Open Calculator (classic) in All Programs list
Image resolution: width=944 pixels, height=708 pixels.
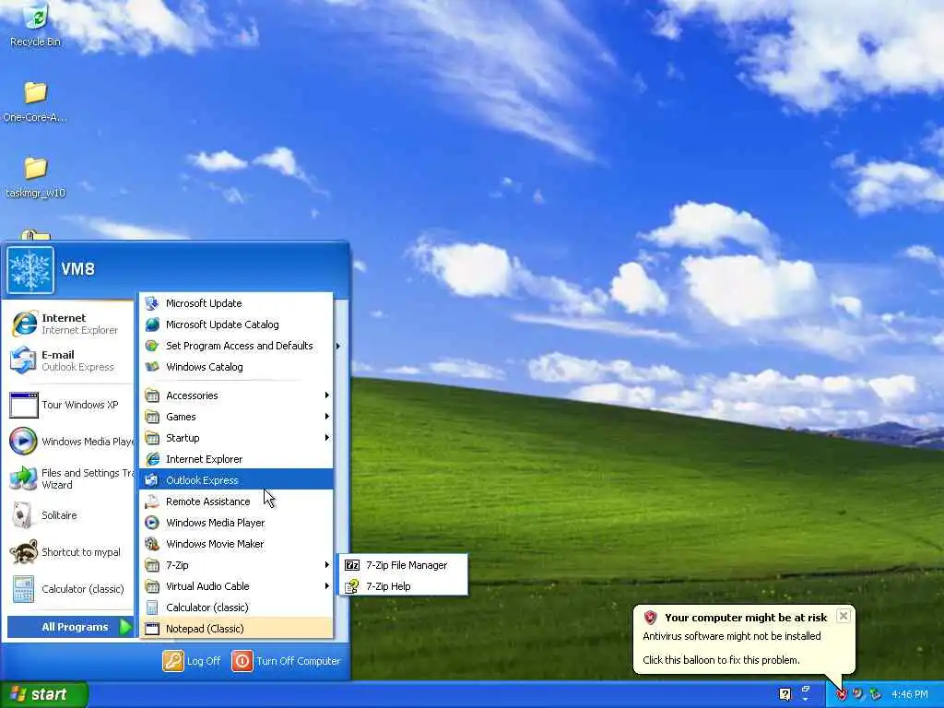pyautogui.click(x=236, y=608)
